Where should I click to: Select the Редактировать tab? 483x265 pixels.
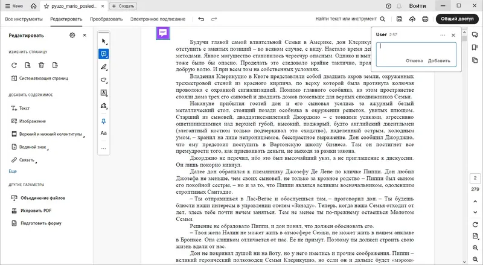click(x=66, y=19)
